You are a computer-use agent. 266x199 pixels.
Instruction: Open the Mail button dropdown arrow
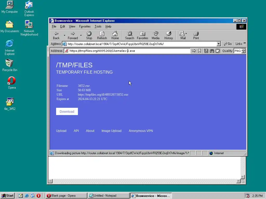point(186,33)
